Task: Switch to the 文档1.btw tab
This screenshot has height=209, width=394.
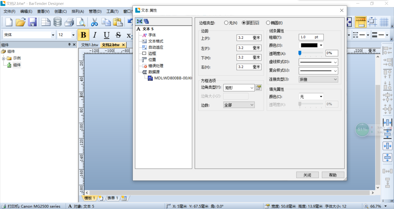Action: pyautogui.click(x=90, y=45)
